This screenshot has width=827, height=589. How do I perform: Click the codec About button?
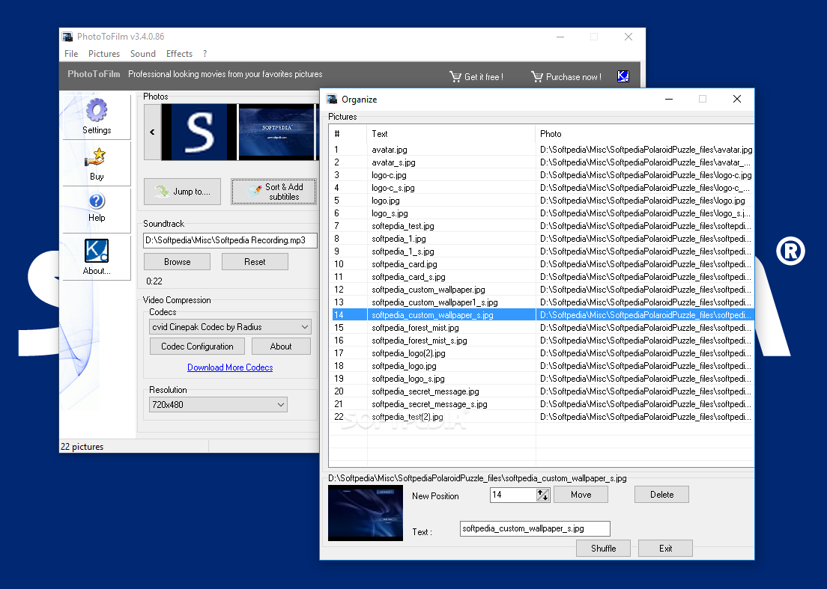[281, 346]
